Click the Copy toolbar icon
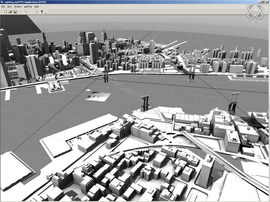Image resolution: width=270 pixels, height=202 pixels. (x=26, y=12)
